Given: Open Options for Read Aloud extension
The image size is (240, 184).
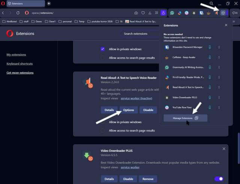Looking at the screenshot, I should click(129, 110).
